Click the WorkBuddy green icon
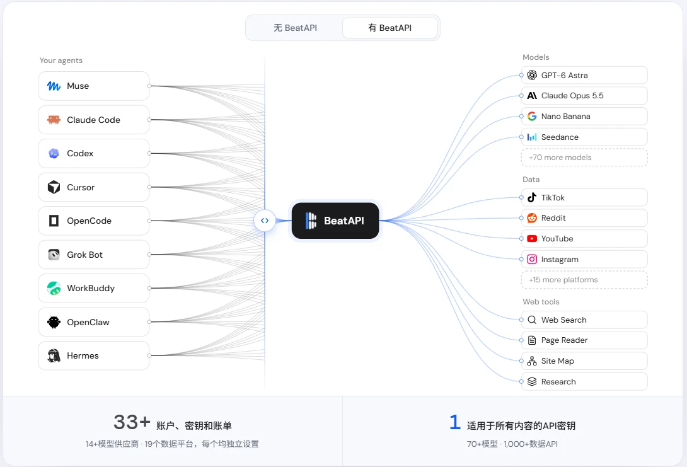This screenshot has width=687, height=467. (54, 288)
